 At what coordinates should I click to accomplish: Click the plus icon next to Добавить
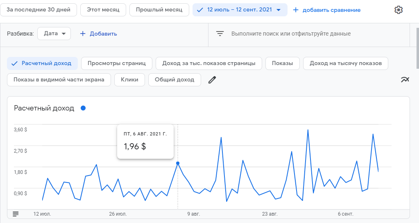click(83, 34)
